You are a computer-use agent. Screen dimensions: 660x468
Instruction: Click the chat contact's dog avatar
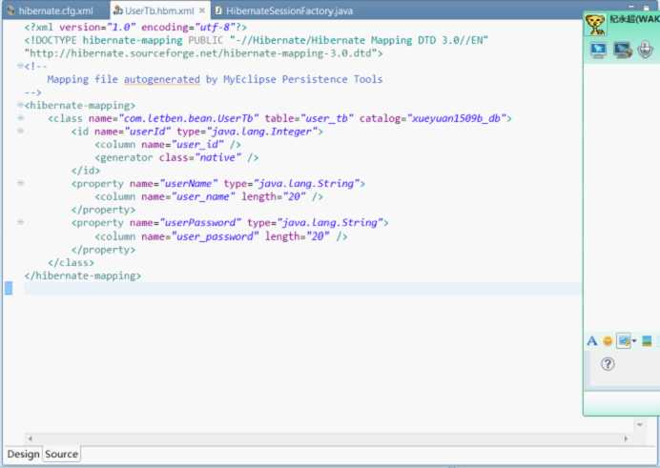point(595,25)
